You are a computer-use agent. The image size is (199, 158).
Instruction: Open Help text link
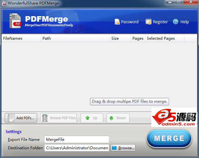pos(184,22)
